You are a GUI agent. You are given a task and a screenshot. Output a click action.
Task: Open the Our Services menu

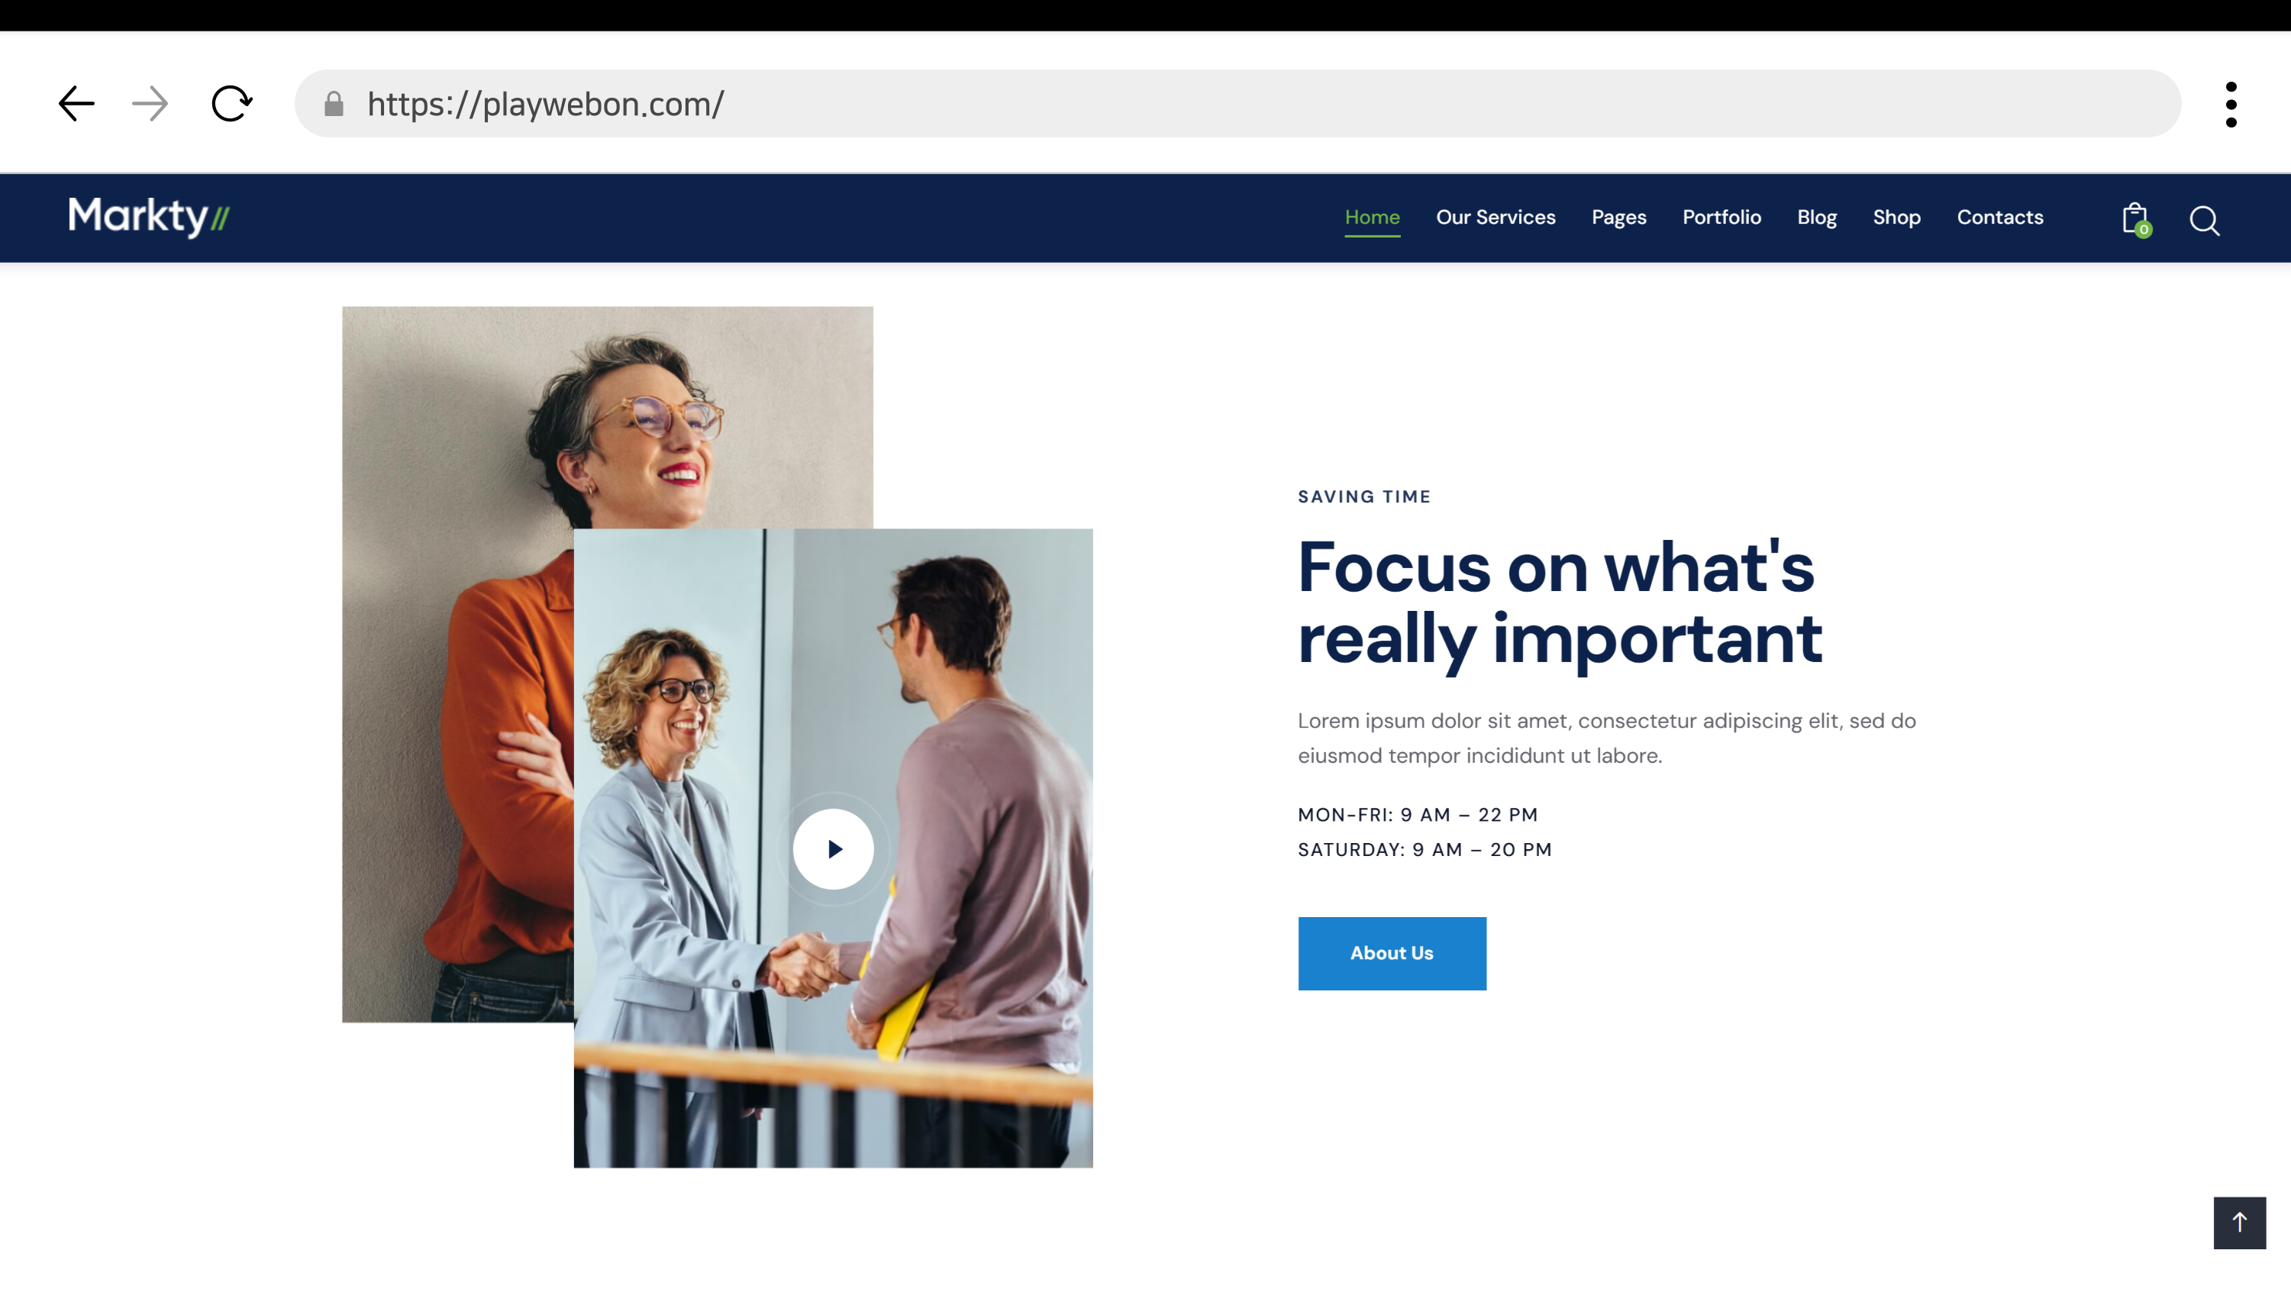click(1495, 217)
